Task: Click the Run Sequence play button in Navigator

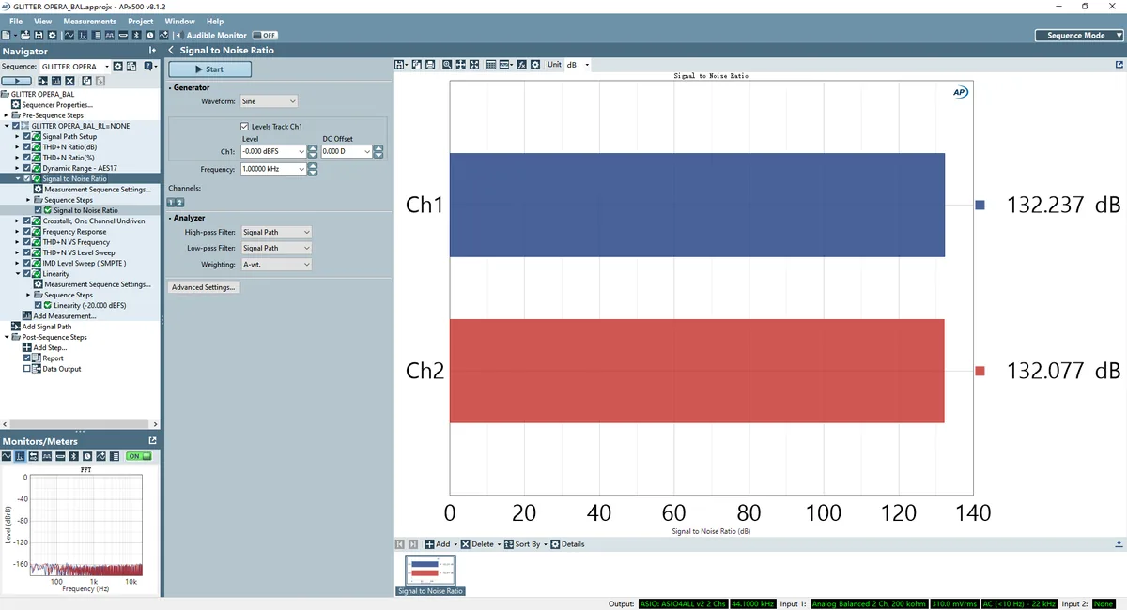Action: [x=16, y=81]
